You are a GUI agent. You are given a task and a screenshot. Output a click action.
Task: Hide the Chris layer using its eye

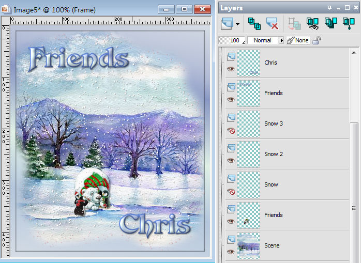pos(231,69)
